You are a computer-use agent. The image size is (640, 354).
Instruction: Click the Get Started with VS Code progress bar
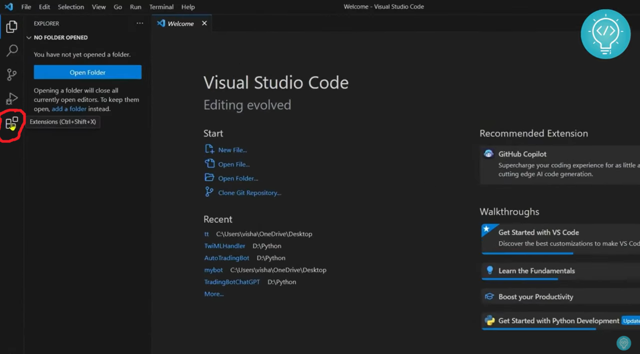(x=527, y=252)
